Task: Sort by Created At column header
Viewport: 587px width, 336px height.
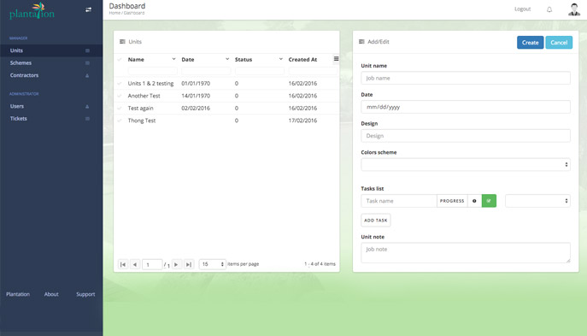Action: pyautogui.click(x=302, y=60)
